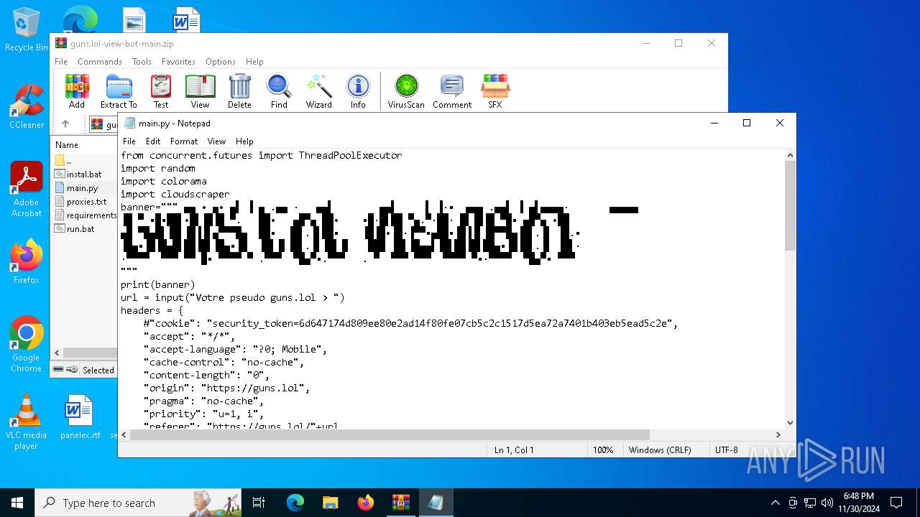Click the 'print(banner)' line in Notepad

click(158, 284)
